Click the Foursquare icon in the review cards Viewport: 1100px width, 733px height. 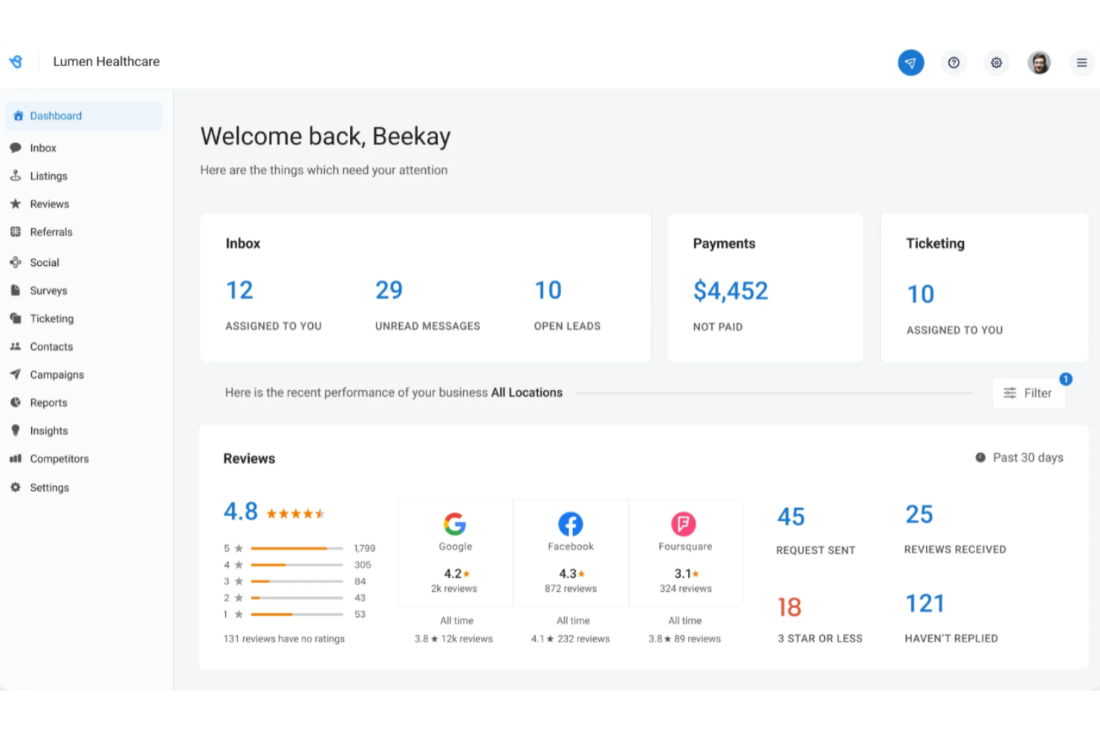click(685, 524)
